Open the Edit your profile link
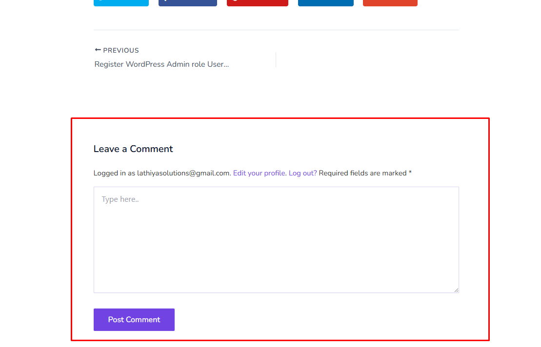The width and height of the screenshot is (541, 347). [259, 173]
